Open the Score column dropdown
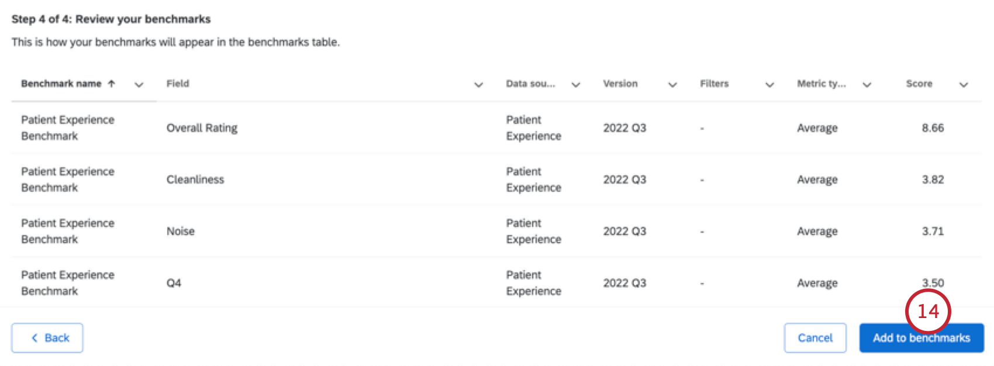 click(x=964, y=85)
